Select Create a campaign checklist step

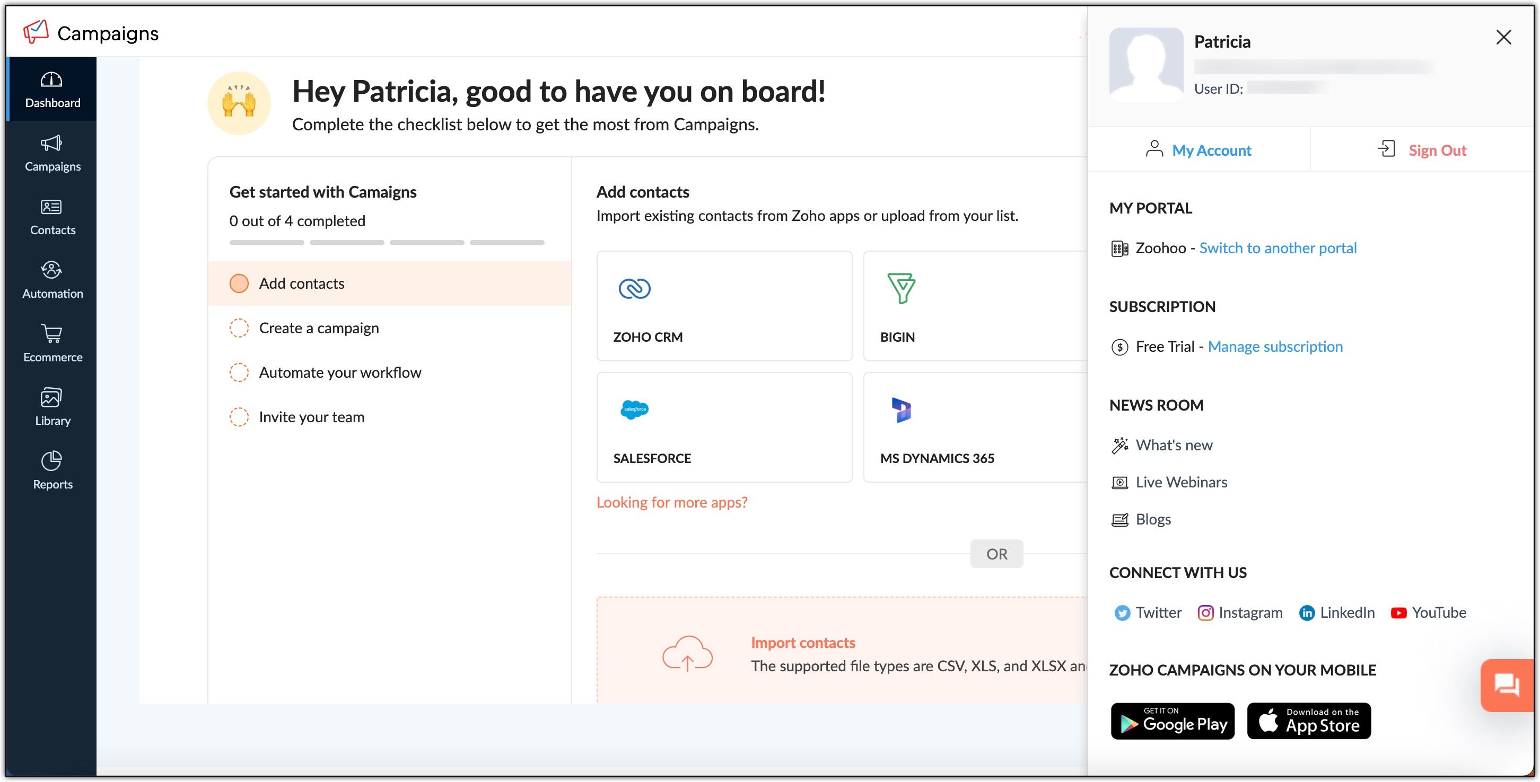318,328
